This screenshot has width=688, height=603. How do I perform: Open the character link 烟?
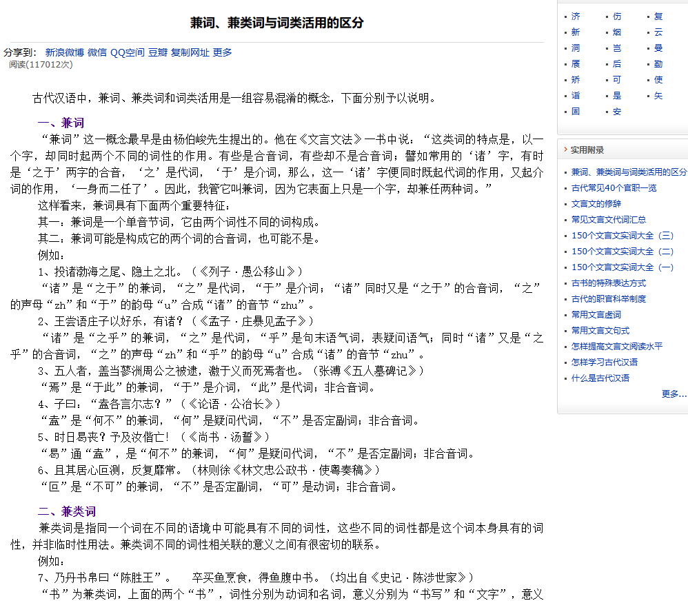point(617,32)
